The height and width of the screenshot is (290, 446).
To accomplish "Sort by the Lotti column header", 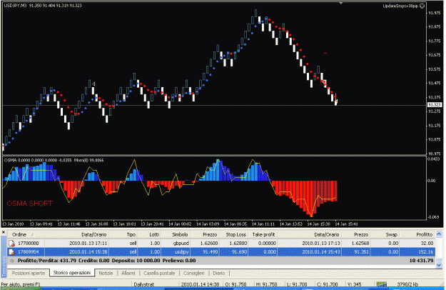I will [x=154, y=235].
